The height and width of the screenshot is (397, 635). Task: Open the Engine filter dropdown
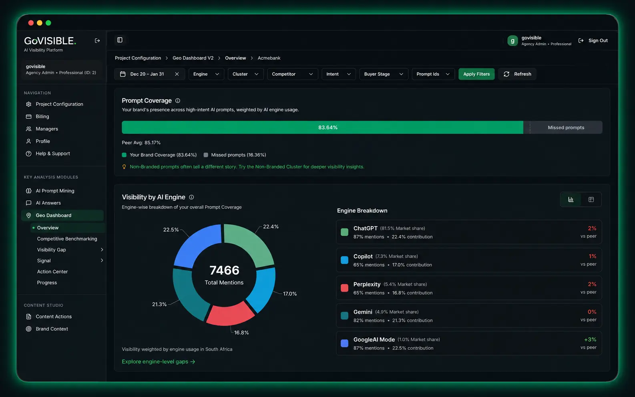pos(207,74)
